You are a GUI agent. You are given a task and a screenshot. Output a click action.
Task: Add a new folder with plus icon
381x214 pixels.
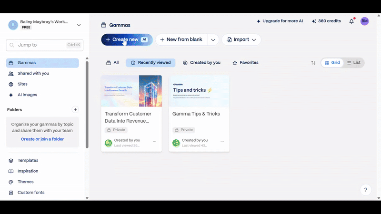75,109
